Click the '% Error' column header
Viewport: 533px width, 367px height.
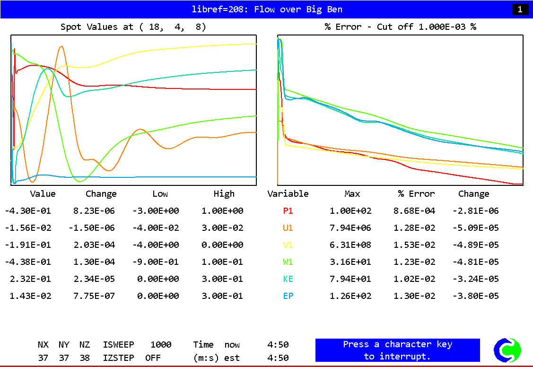(416, 194)
